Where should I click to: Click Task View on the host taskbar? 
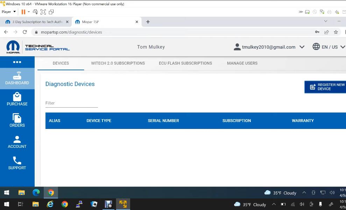point(21,204)
